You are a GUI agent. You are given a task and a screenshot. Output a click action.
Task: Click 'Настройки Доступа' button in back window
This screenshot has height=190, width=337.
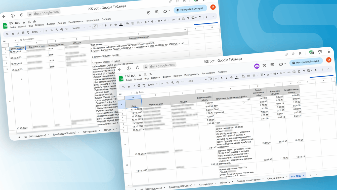pos(190,9)
